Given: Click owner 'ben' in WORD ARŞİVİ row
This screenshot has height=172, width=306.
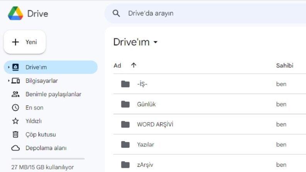Looking at the screenshot, I should [281, 124].
